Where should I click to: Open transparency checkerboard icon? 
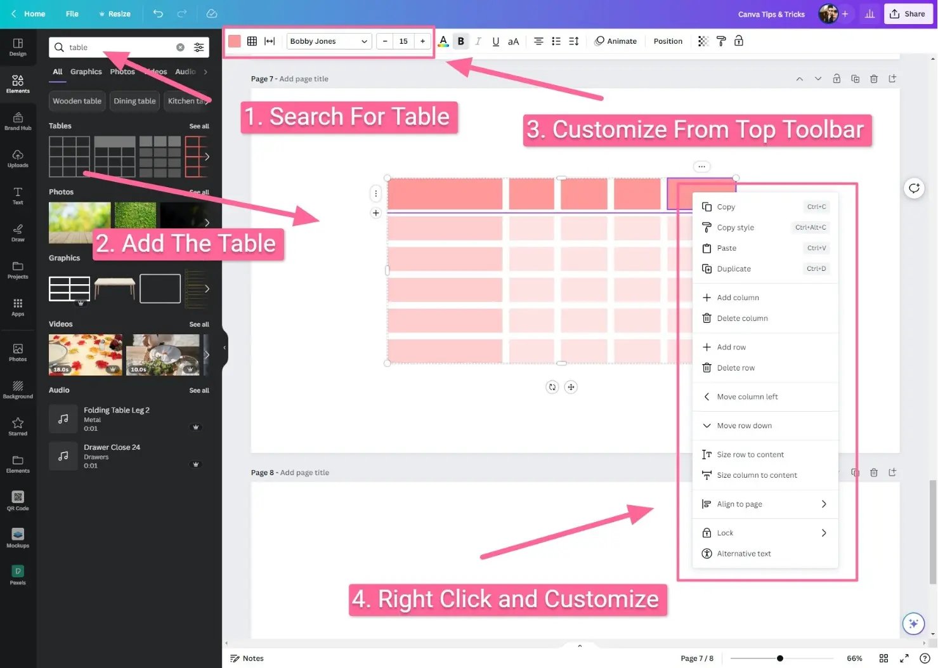703,41
